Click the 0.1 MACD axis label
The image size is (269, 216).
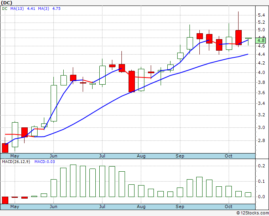point(261,181)
